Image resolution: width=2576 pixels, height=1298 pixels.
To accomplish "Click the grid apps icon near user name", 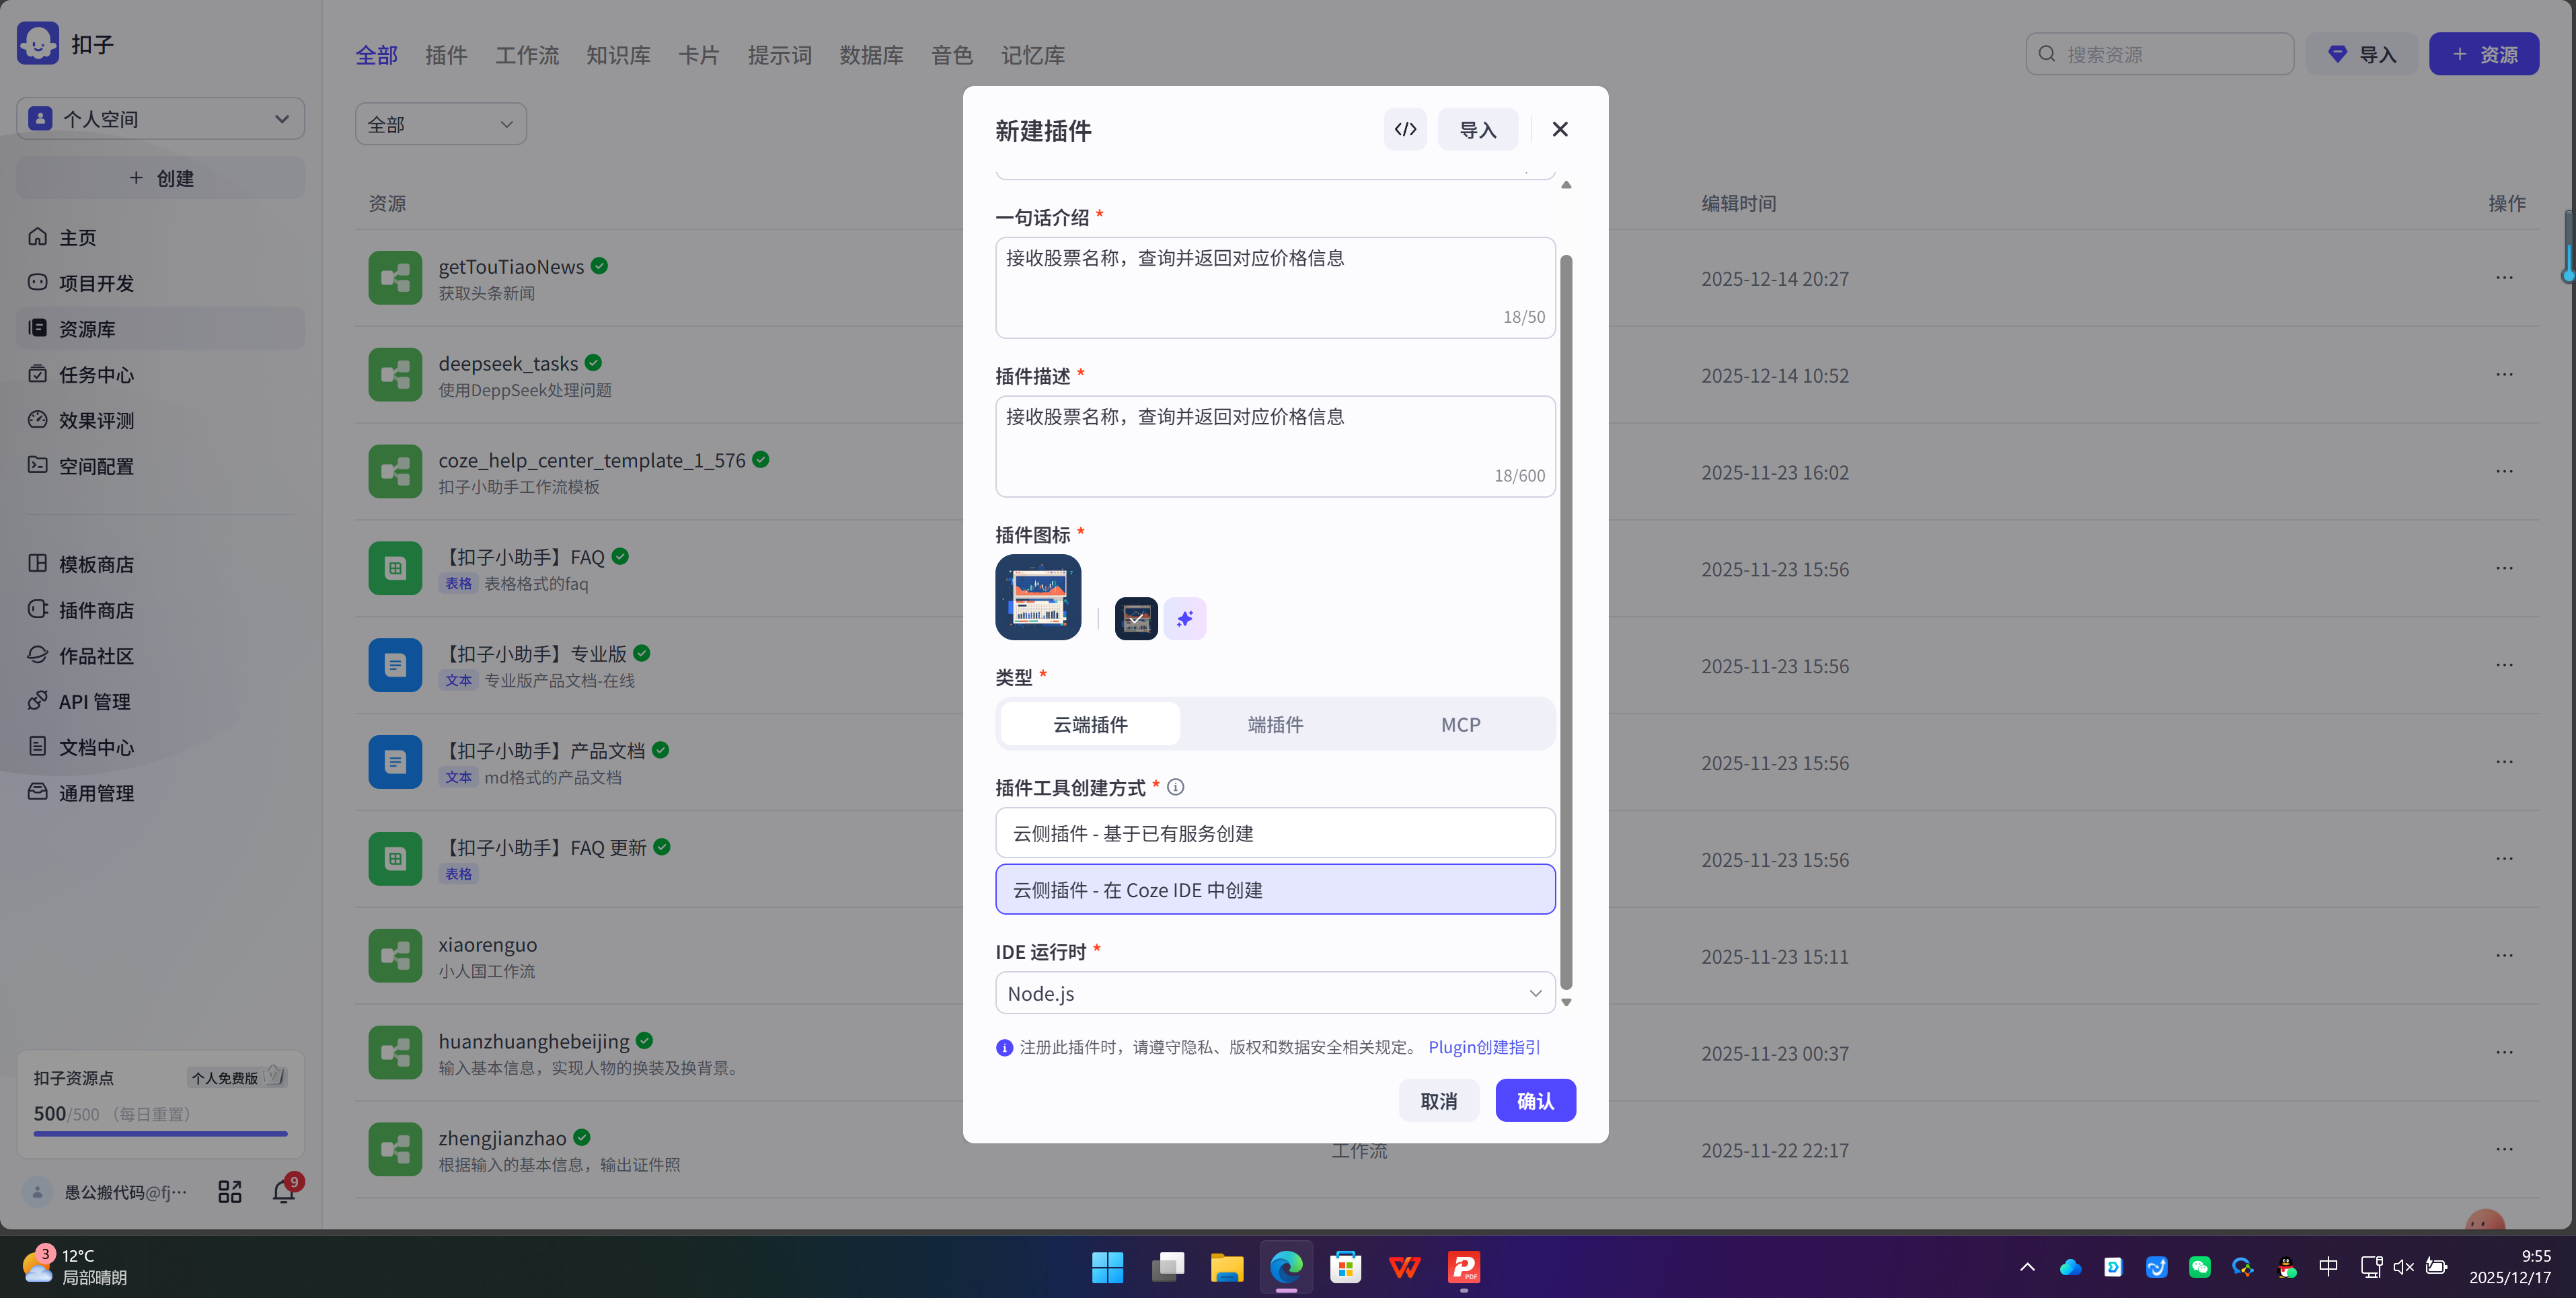I will (x=230, y=1192).
